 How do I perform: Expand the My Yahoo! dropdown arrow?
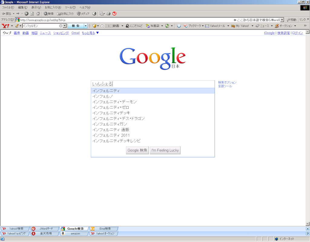(252, 26)
